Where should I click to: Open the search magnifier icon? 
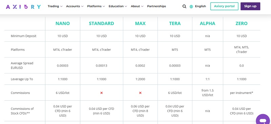coord(184,6)
